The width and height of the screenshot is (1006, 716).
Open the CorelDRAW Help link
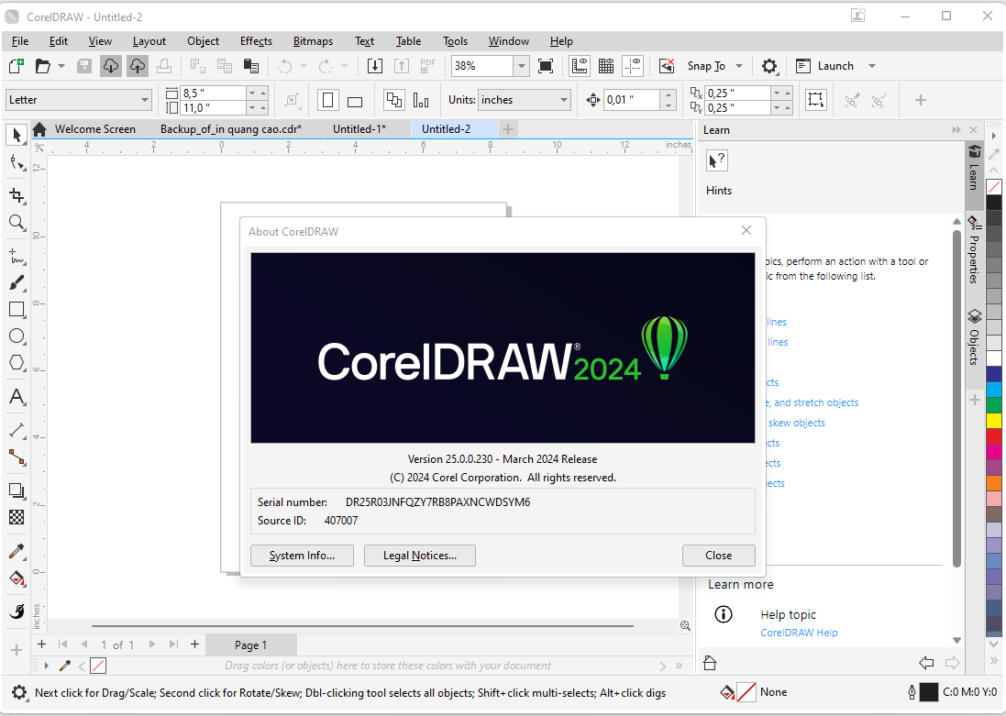(x=799, y=633)
